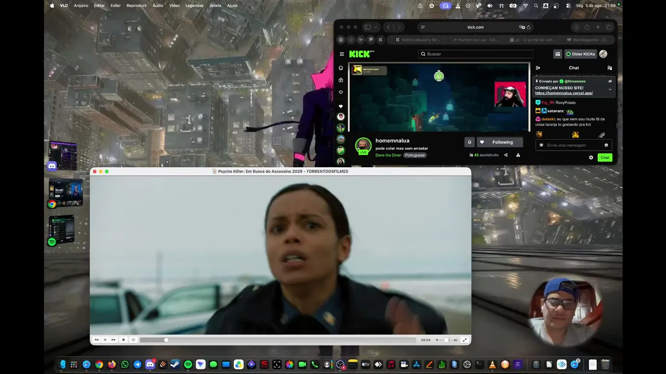Open the VLC playlist view
The width and height of the screenshot is (666, 374).
[x=133, y=340]
